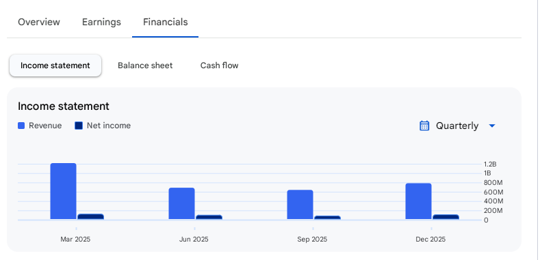Click the 1B y-axis value
The image size is (540, 260).
[487, 173]
